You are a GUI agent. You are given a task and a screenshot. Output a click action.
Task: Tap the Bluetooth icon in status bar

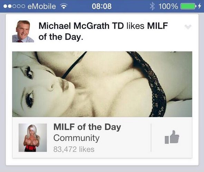pos(152,6)
